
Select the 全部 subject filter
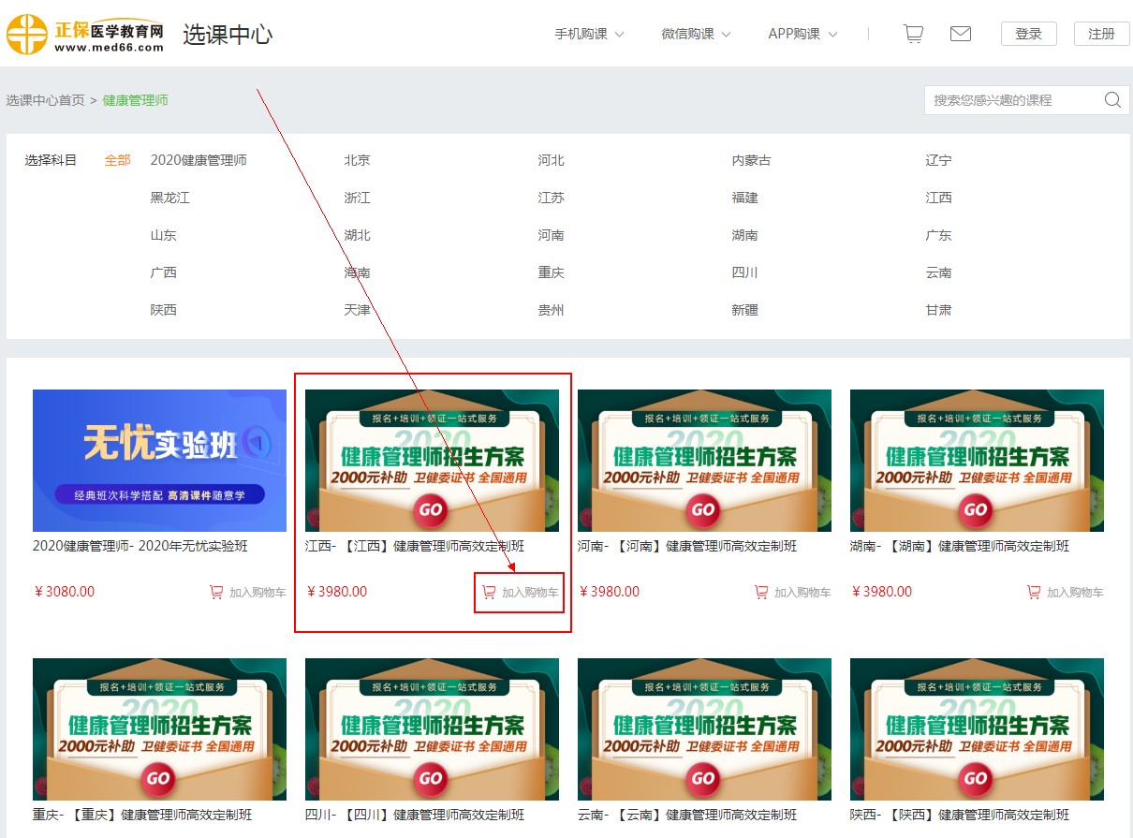click(x=117, y=160)
